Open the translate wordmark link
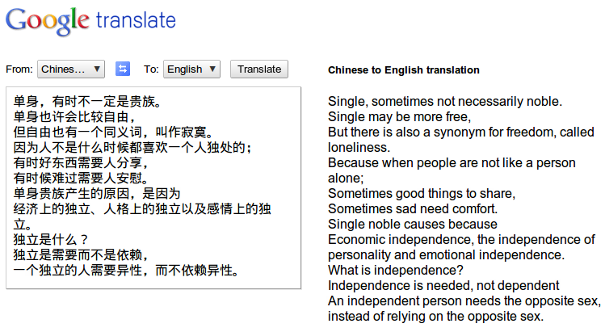605x332 pixels. click(136, 20)
